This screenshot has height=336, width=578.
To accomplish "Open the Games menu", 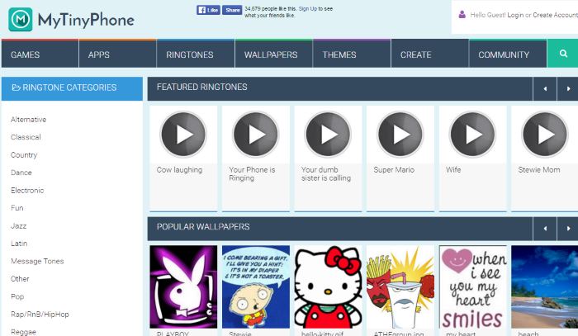I will (40, 54).
